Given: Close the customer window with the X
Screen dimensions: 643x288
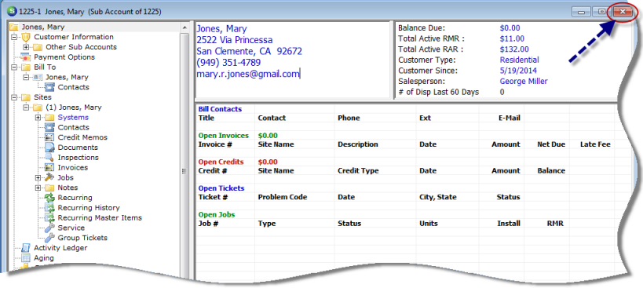Looking at the screenshot, I should (x=623, y=12).
